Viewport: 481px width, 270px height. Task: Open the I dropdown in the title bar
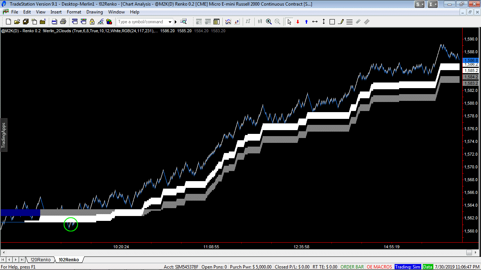point(433,4)
